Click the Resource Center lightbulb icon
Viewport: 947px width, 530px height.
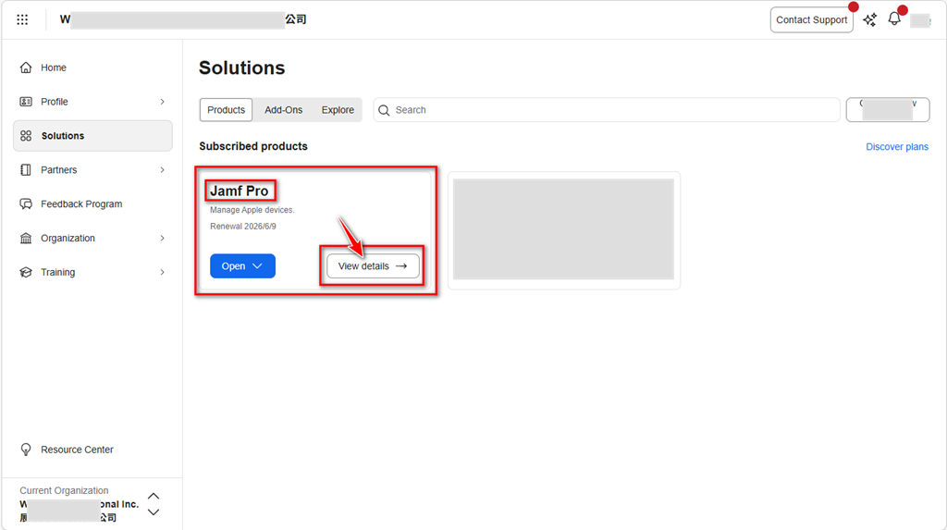[x=26, y=450]
